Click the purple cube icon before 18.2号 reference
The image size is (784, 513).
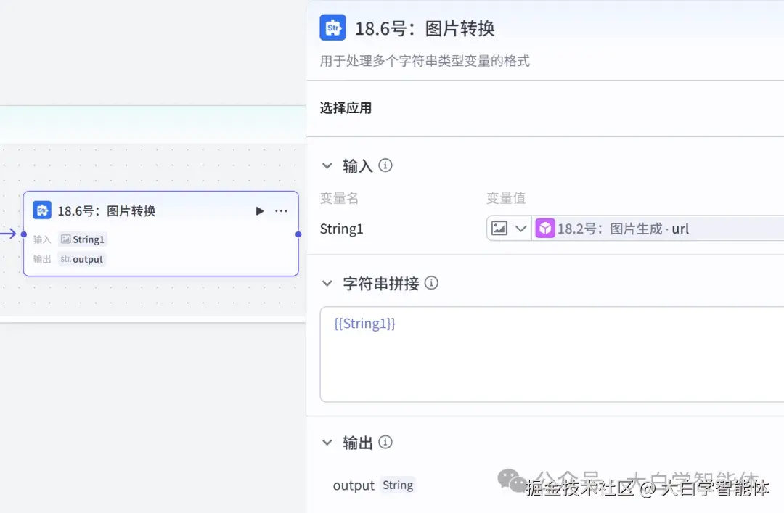pyautogui.click(x=545, y=228)
